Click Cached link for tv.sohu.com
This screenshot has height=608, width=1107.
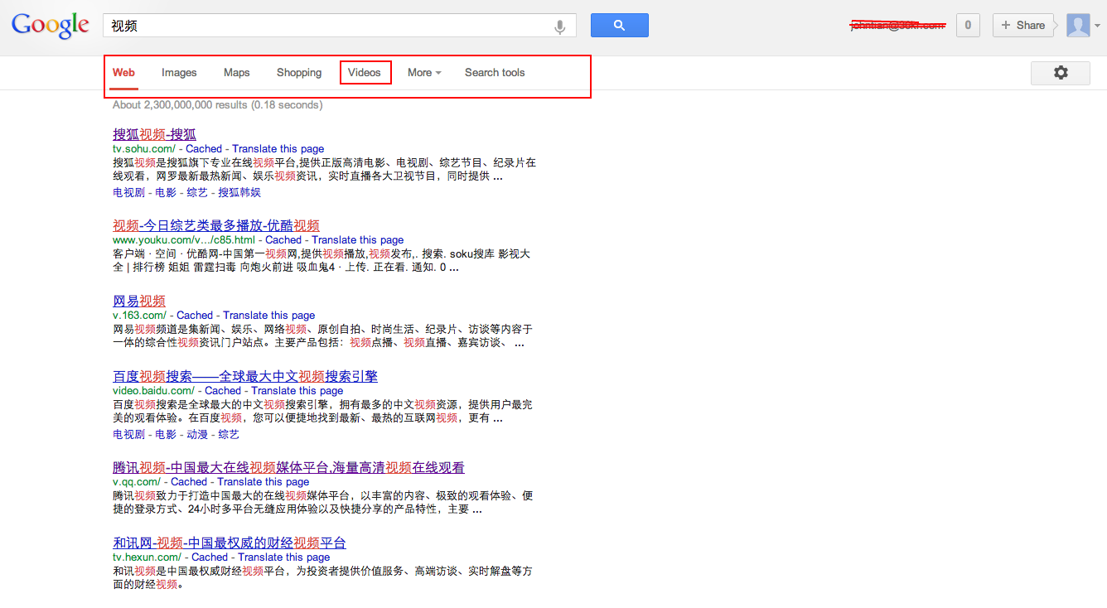tap(204, 149)
